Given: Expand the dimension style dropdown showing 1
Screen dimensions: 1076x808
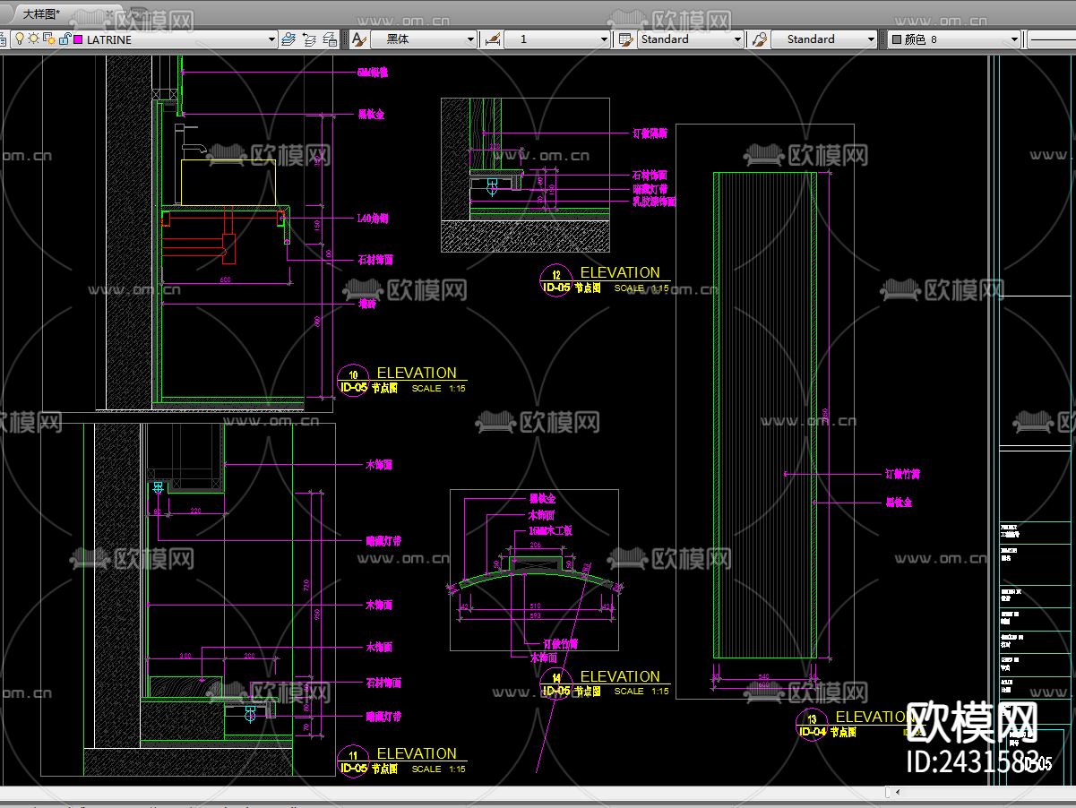Looking at the screenshot, I should (604, 39).
